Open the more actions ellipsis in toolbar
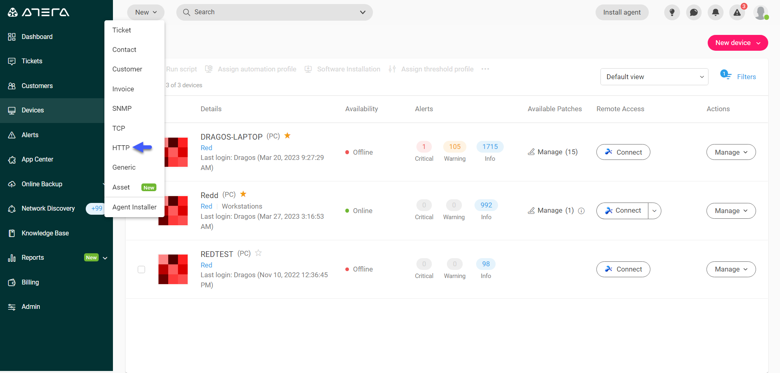780x373 pixels. coord(485,69)
